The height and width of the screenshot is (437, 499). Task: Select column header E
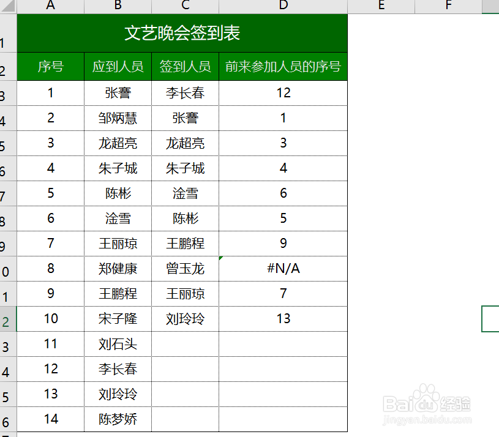381,6
